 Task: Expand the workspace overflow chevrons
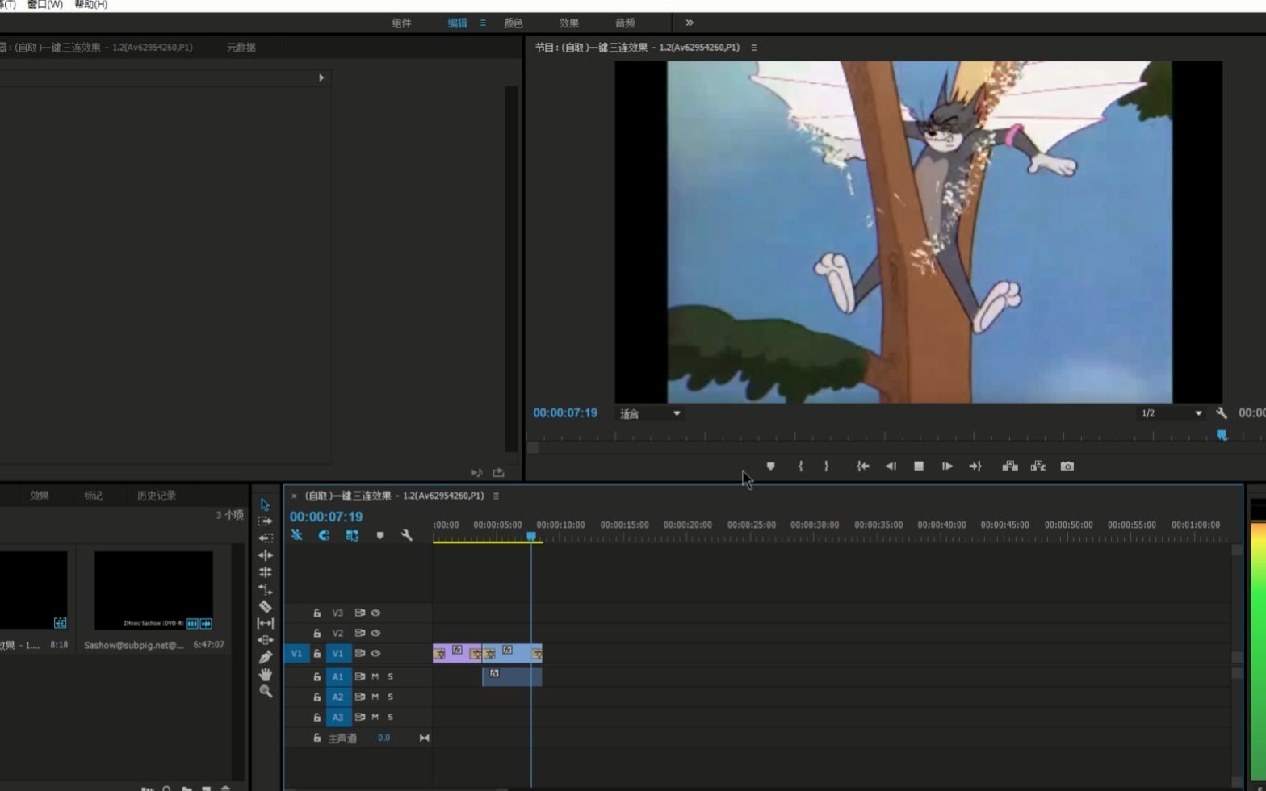pos(689,23)
